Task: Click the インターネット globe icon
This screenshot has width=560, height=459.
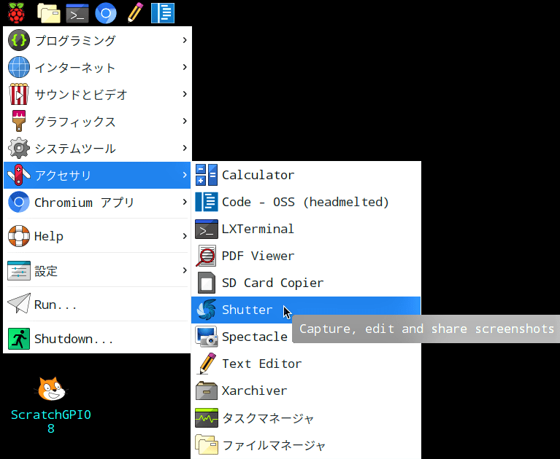Action: coord(19,67)
